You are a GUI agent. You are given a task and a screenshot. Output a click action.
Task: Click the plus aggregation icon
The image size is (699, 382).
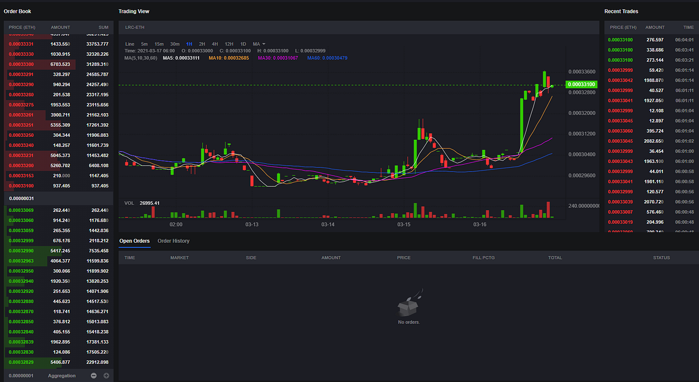[106, 376]
